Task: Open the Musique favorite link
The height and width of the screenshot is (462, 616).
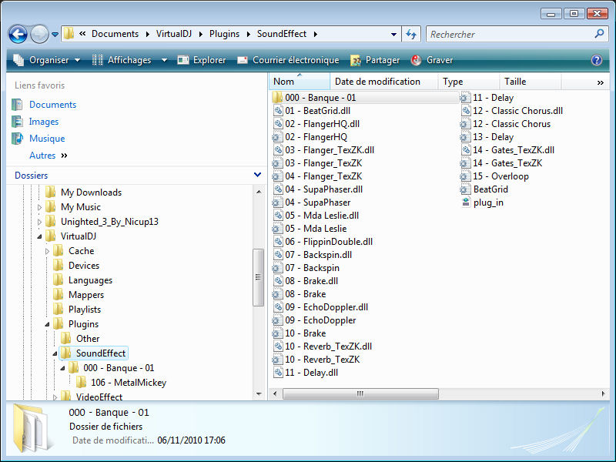Action: [x=46, y=139]
